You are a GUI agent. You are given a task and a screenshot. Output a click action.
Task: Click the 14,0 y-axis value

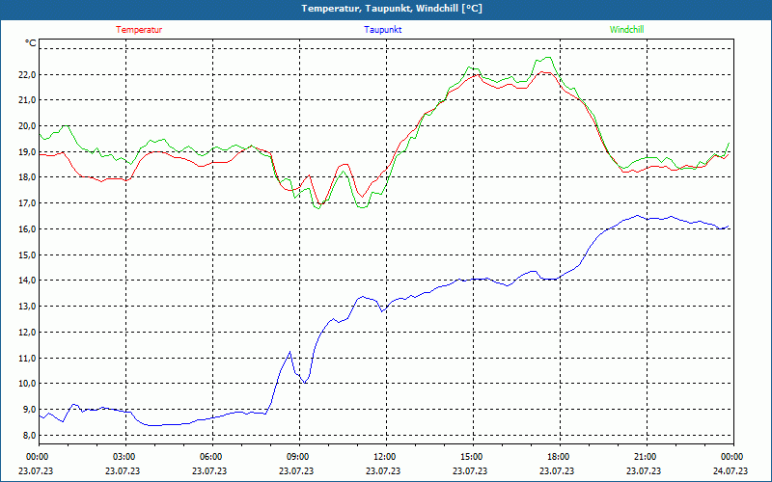[x=28, y=280]
